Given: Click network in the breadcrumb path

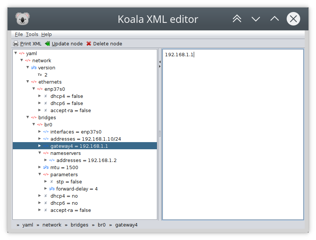Looking at the screenshot, I should (x=52, y=225).
